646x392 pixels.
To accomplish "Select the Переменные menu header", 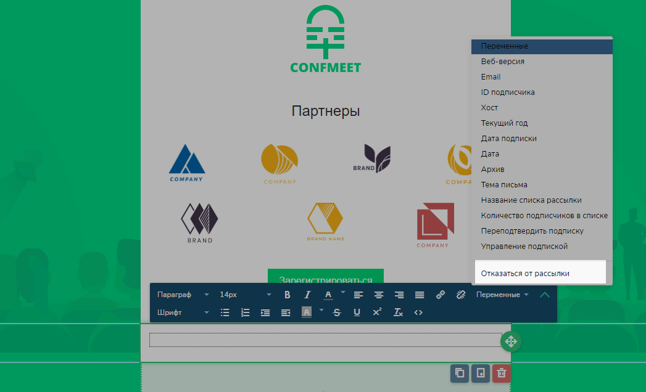I will [x=542, y=46].
